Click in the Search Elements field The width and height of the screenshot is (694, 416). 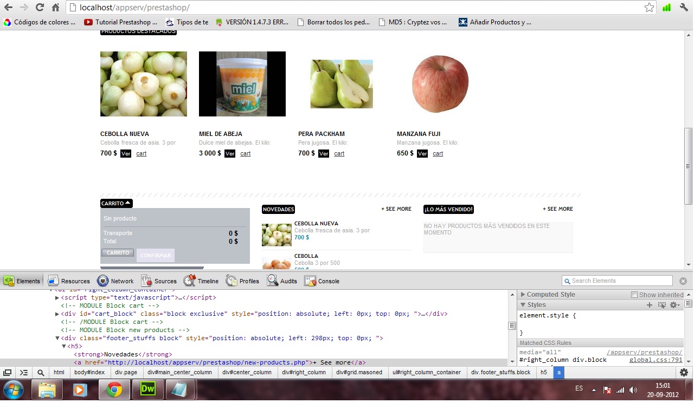coord(617,281)
